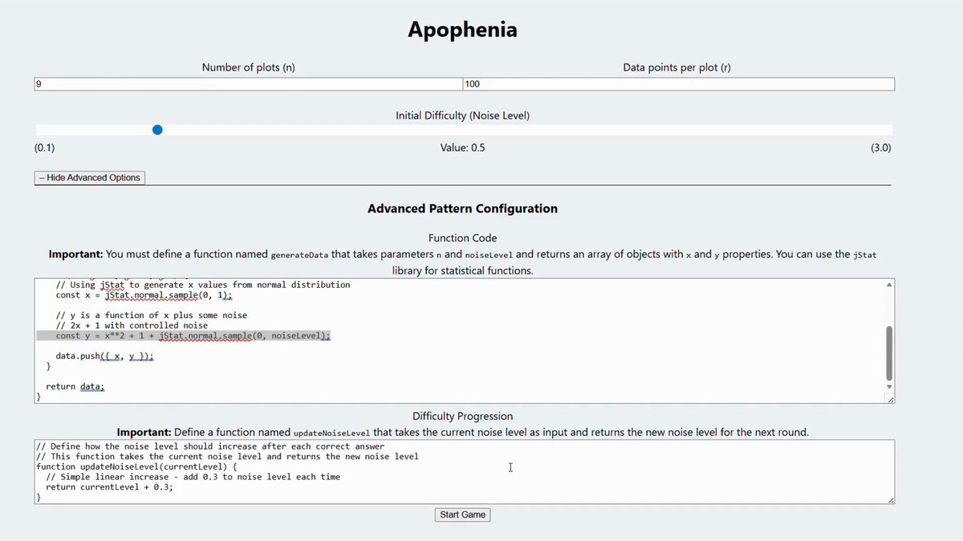This screenshot has width=963, height=541.
Task: Click the Function Code scrollbar thumb
Action: 888,353
